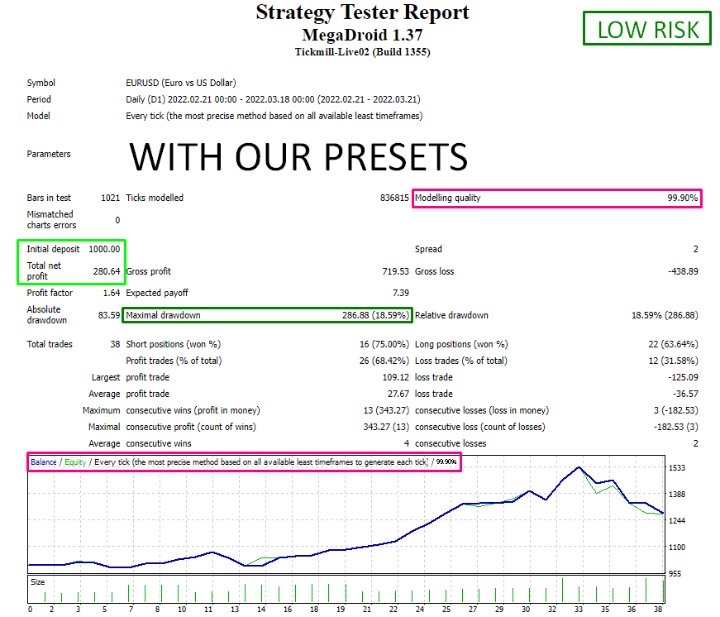
Task: Select the MegaDroid 1.37 heading
Action: click(362, 35)
